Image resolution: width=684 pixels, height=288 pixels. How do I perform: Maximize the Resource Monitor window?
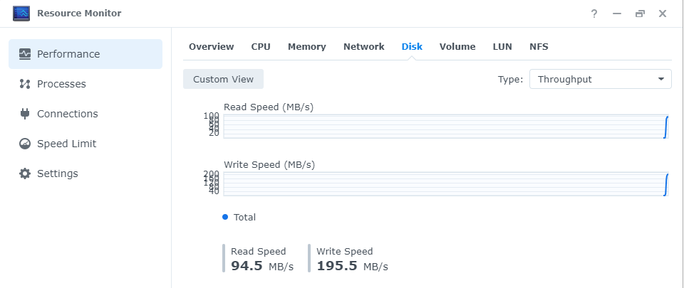640,14
